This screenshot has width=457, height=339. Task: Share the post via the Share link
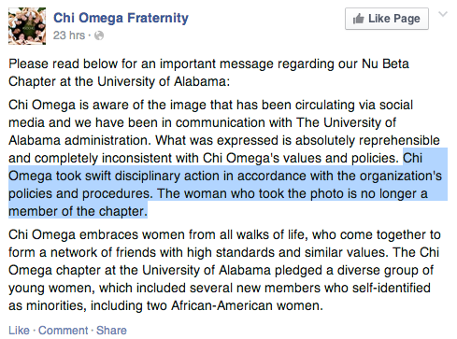(x=111, y=331)
